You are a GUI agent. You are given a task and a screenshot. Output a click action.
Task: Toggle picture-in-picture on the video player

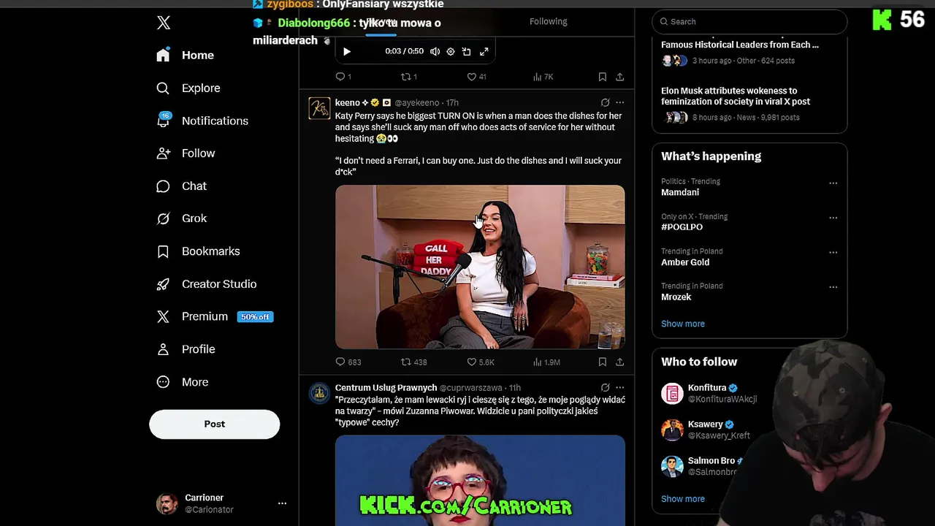[x=467, y=52]
